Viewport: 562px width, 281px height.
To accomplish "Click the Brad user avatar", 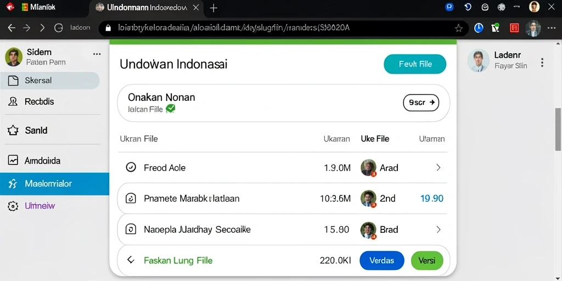I will [368, 230].
